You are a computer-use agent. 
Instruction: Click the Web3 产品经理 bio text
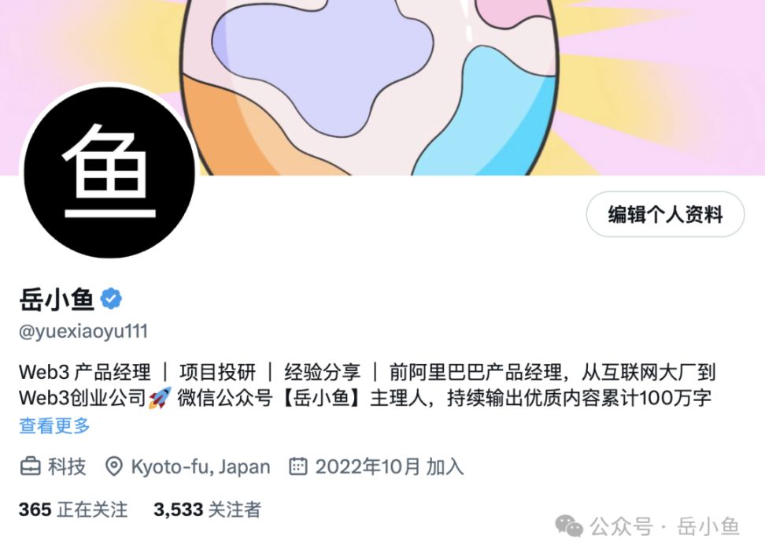click(x=85, y=373)
